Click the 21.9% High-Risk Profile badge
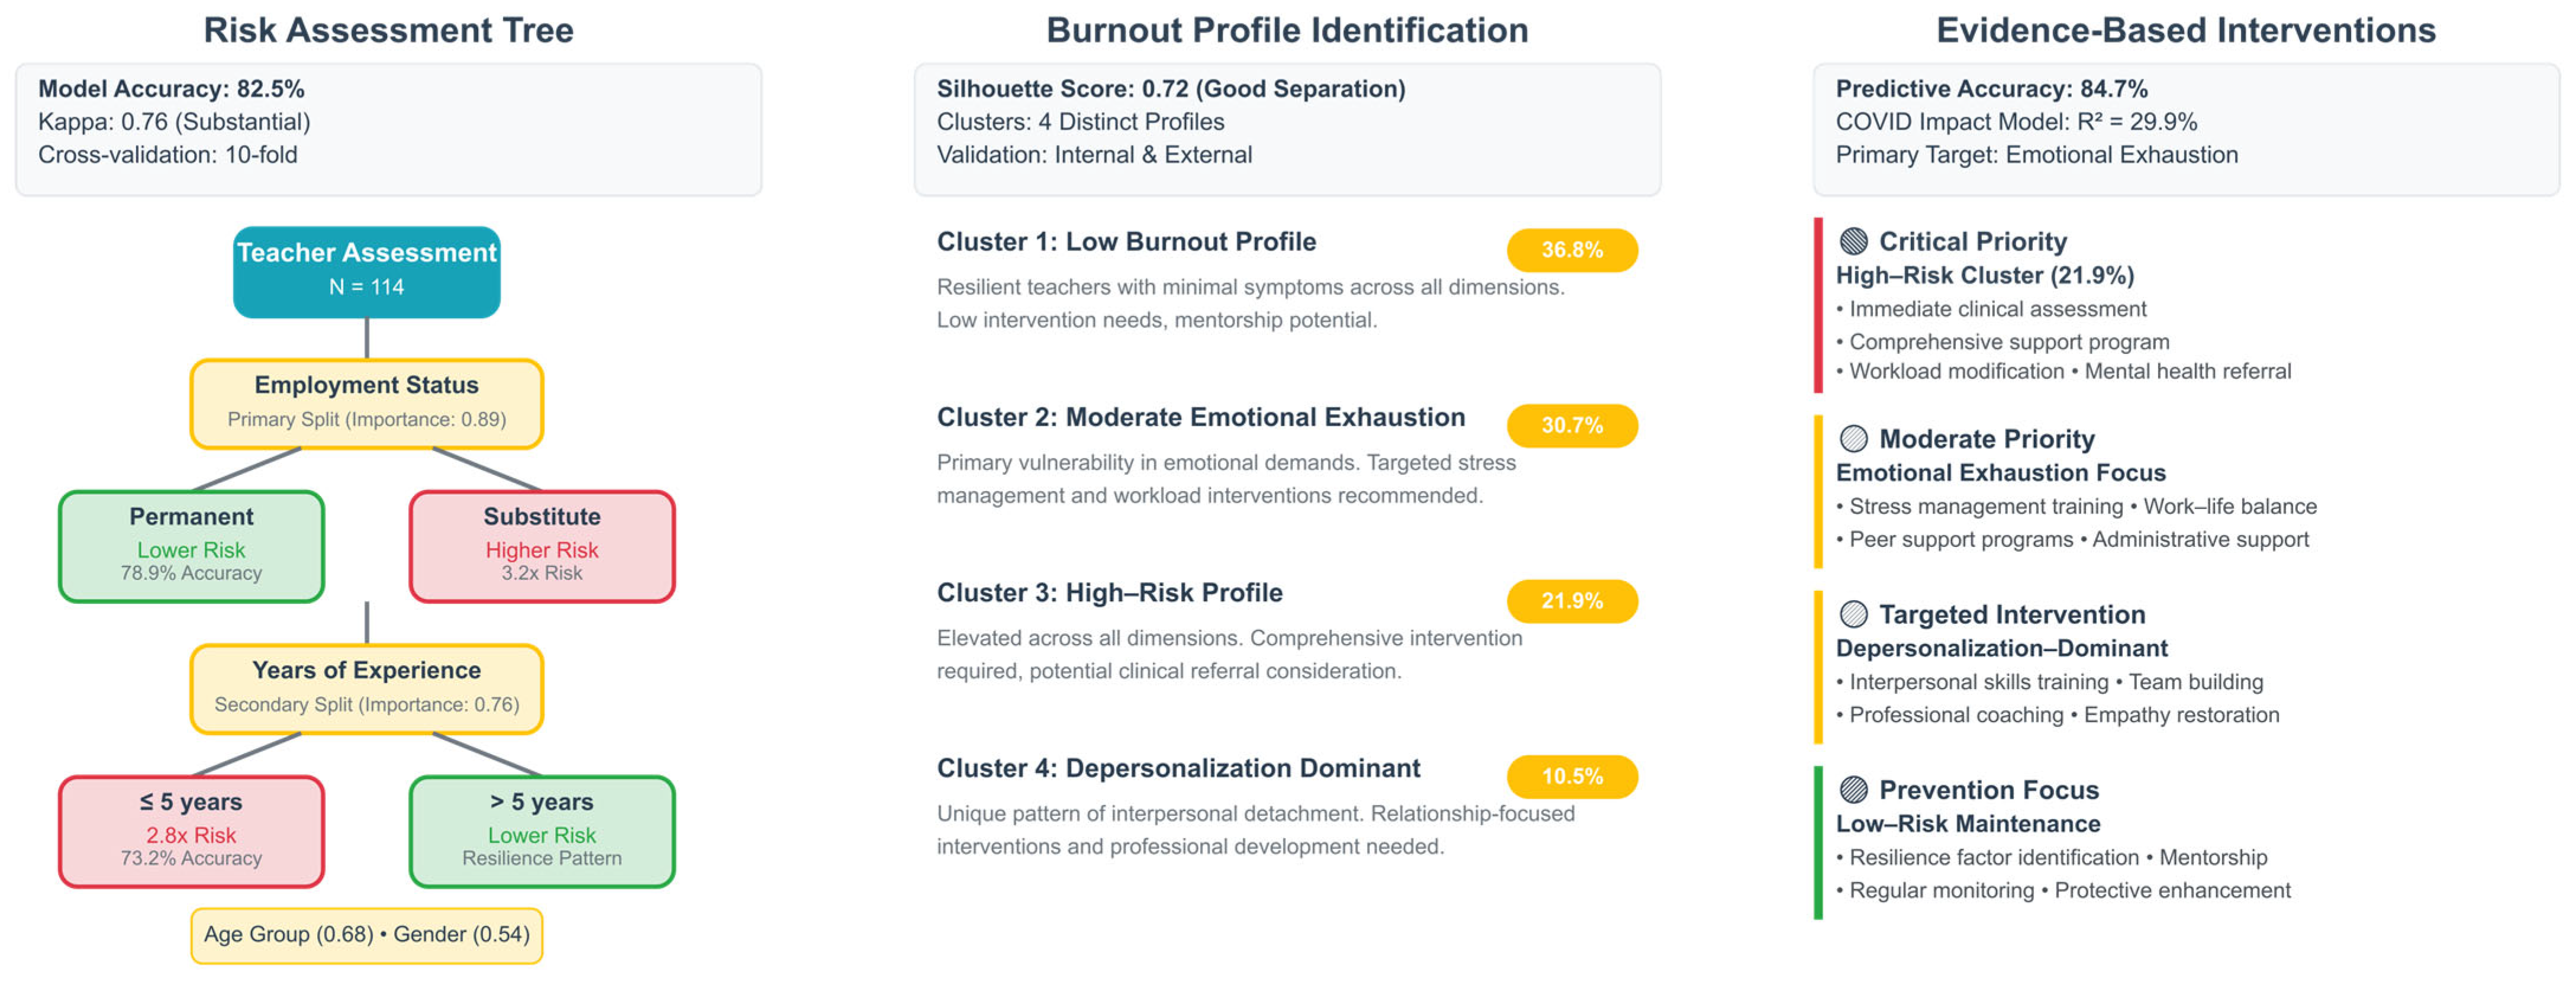Image resolution: width=2576 pixels, height=982 pixels. coord(1572,601)
